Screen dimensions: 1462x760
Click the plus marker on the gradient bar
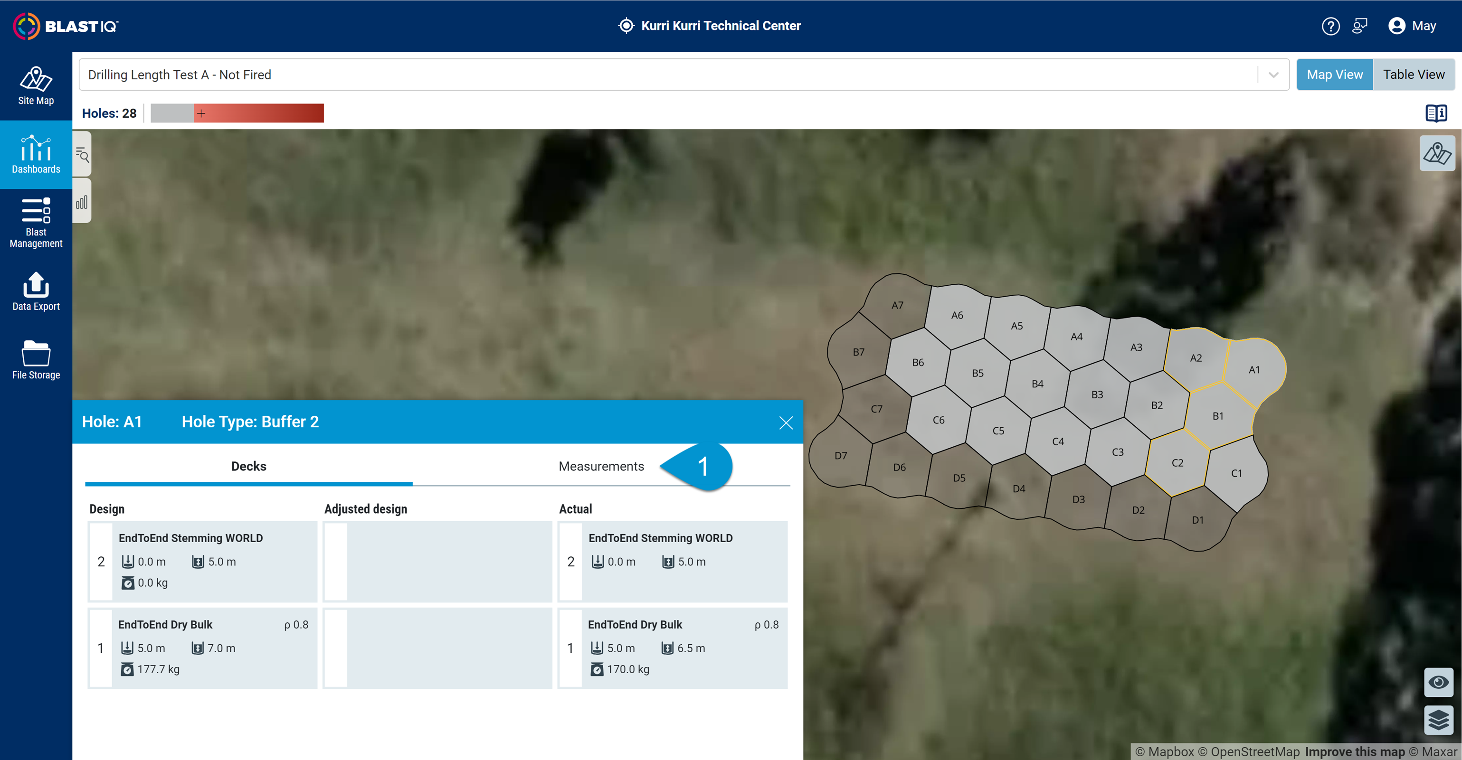[201, 113]
